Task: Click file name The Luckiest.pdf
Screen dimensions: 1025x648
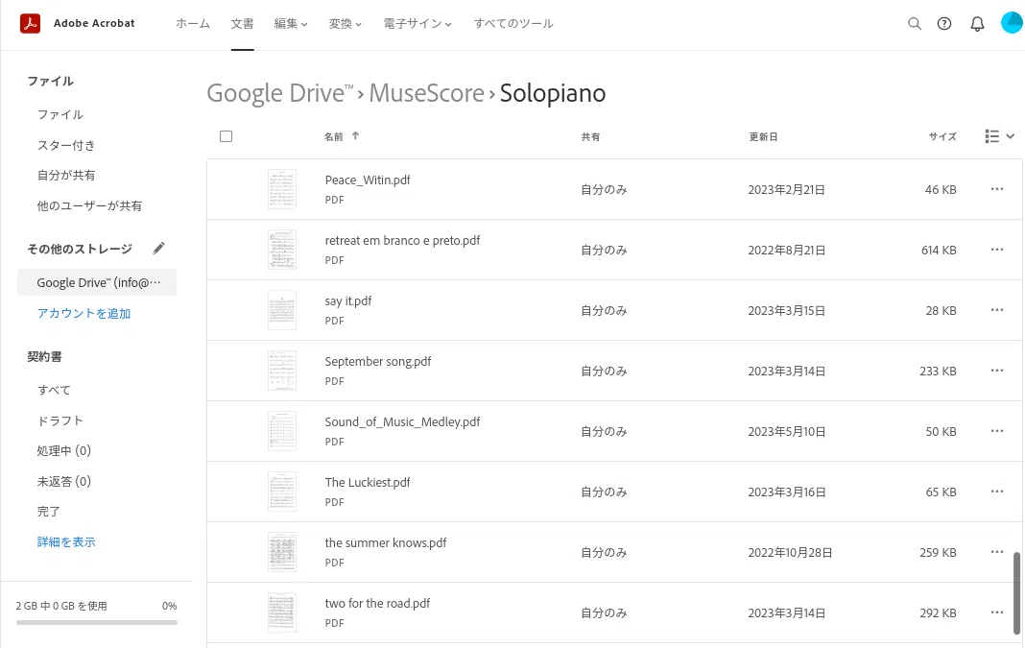Action: [x=368, y=483]
